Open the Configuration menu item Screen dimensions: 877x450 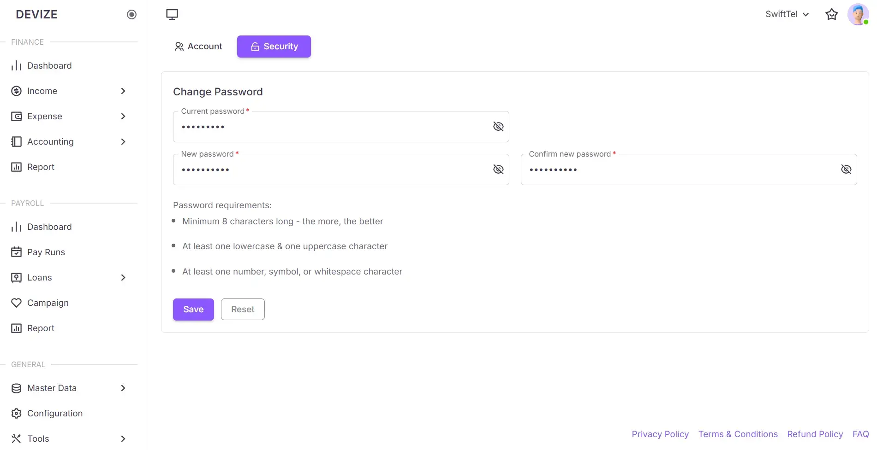tap(69, 413)
